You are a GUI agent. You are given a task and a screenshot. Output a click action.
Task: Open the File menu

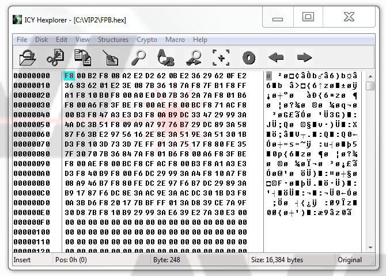[22, 40]
